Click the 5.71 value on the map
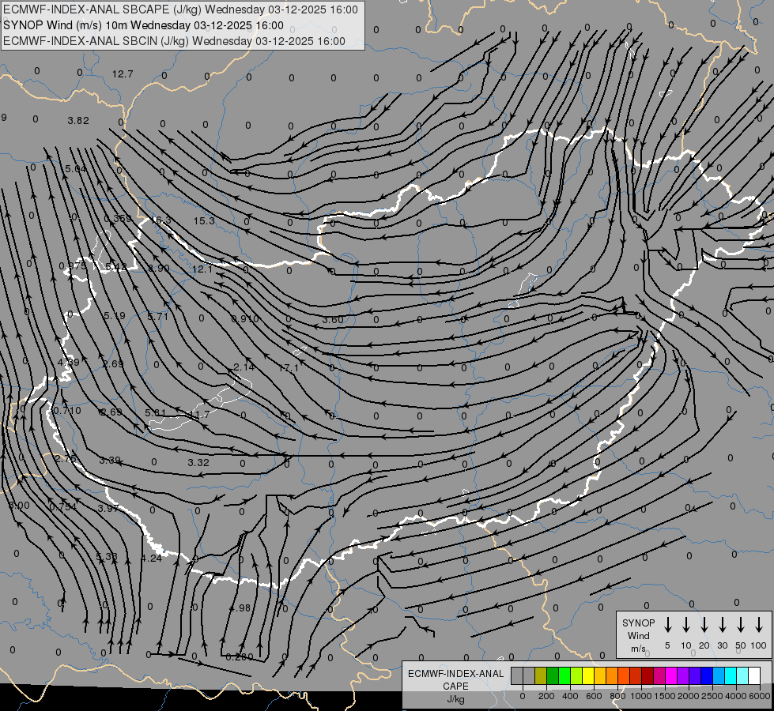This screenshot has width=774, height=711. [x=158, y=316]
